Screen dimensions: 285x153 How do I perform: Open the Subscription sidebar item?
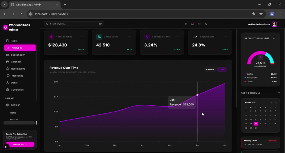(x=20, y=55)
